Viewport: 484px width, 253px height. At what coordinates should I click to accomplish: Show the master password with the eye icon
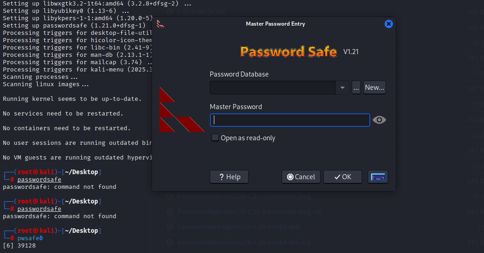379,120
